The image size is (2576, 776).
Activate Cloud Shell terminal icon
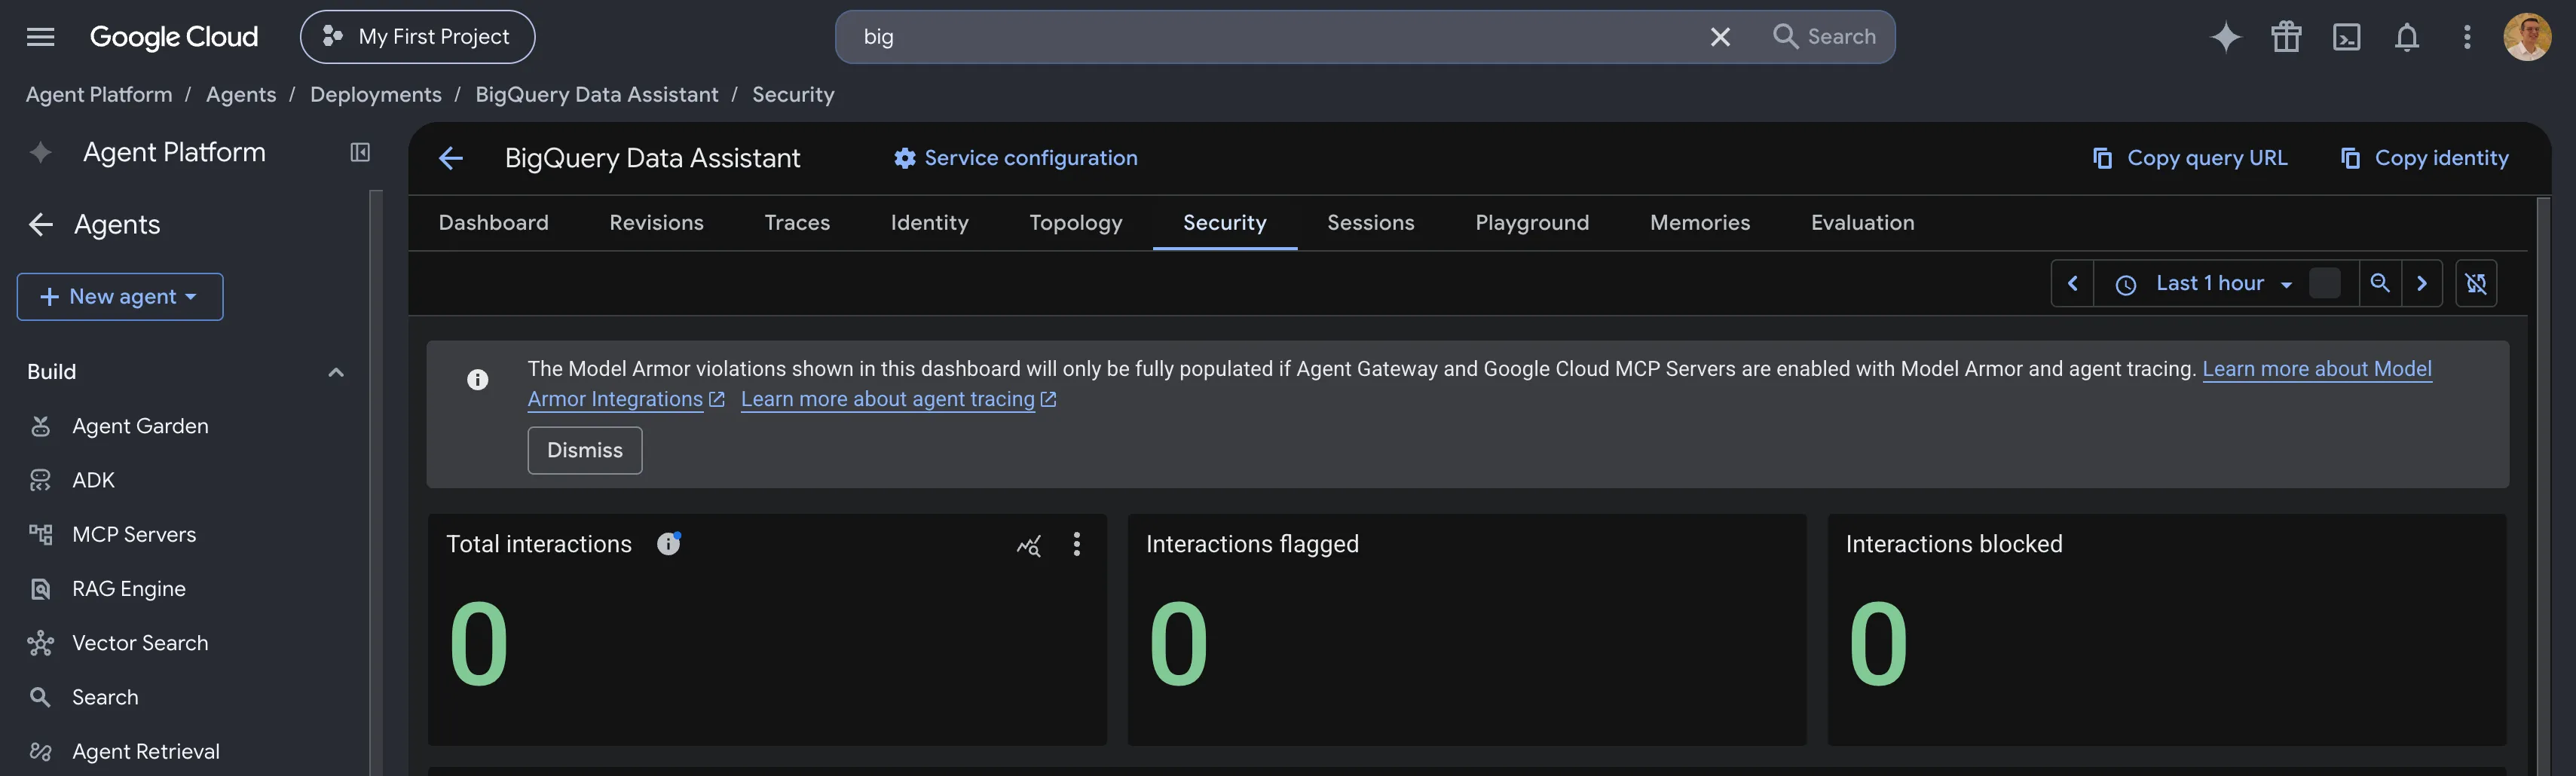2347,37
